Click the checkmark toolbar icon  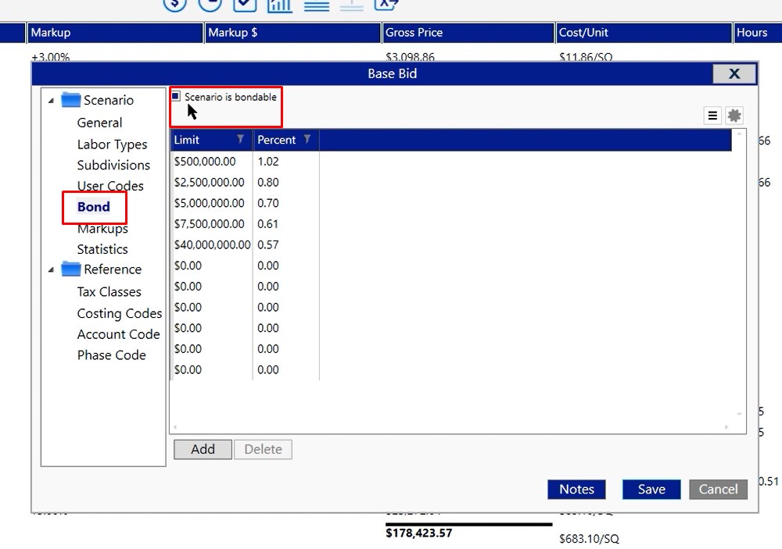(245, 5)
